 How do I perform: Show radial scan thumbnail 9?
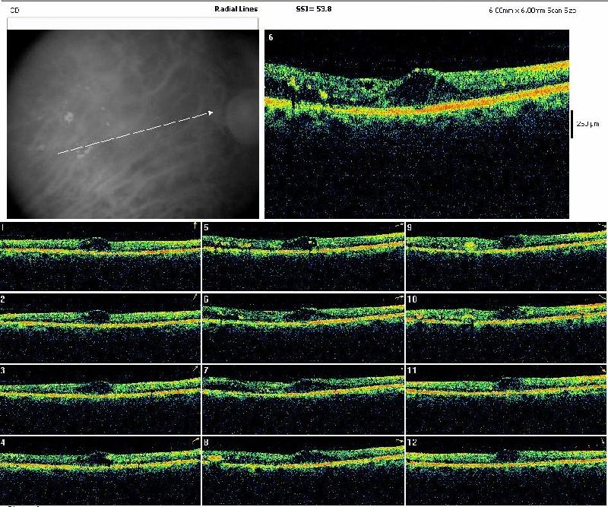[x=507, y=255]
